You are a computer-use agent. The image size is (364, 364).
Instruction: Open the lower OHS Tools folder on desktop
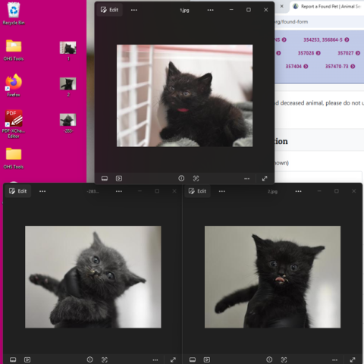[x=14, y=158]
